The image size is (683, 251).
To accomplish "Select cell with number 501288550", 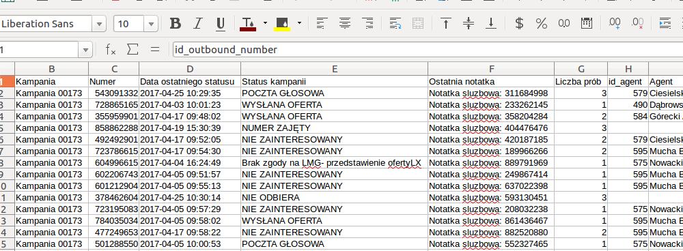I will tap(114, 243).
